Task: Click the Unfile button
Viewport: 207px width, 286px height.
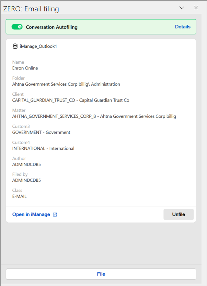Action: point(179,214)
